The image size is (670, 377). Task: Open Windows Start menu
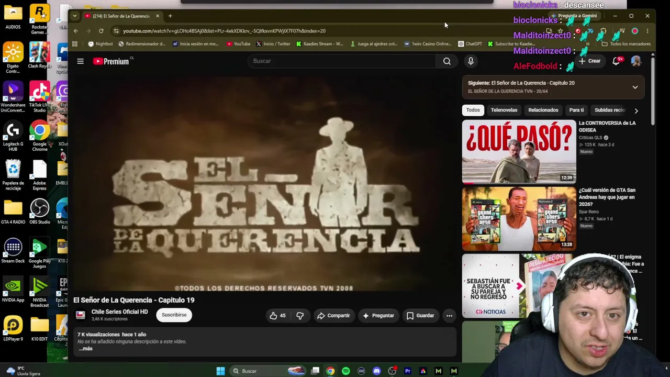pos(220,371)
